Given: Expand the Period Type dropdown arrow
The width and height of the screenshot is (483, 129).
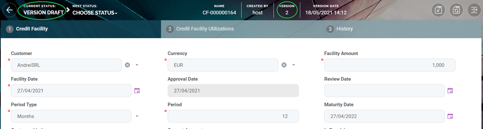Looking at the screenshot, I should pos(137,116).
